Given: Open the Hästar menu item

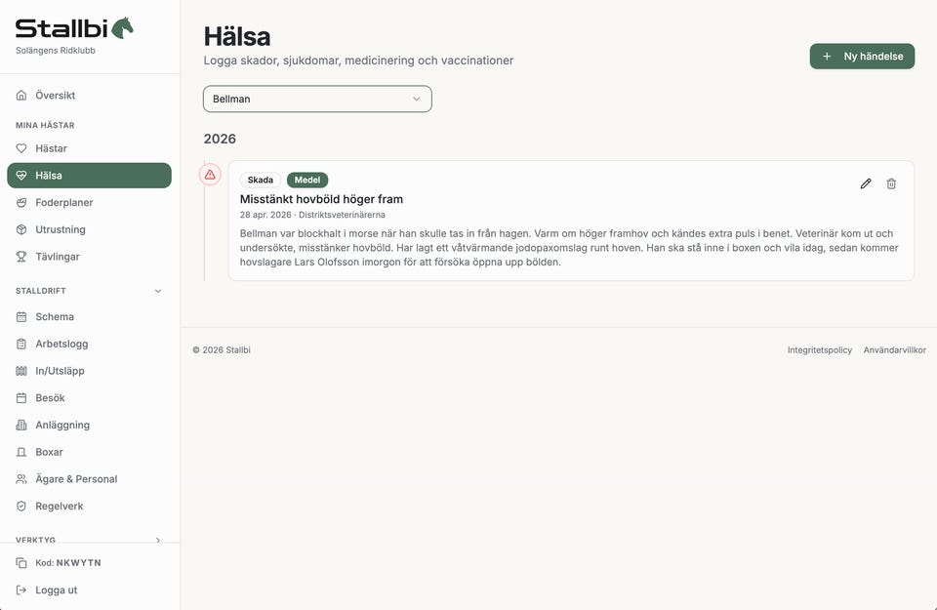Looking at the screenshot, I should click(51, 148).
